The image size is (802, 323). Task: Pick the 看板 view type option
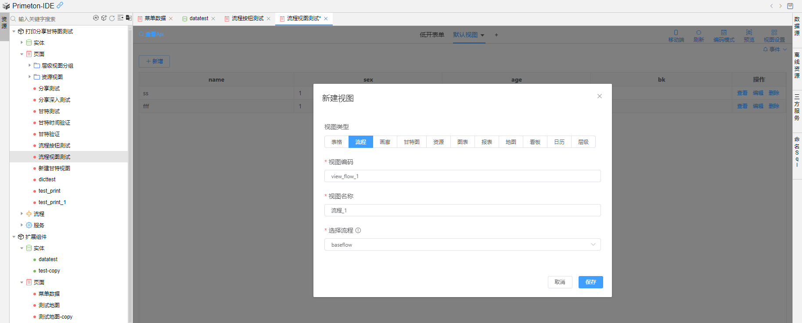[x=535, y=142]
